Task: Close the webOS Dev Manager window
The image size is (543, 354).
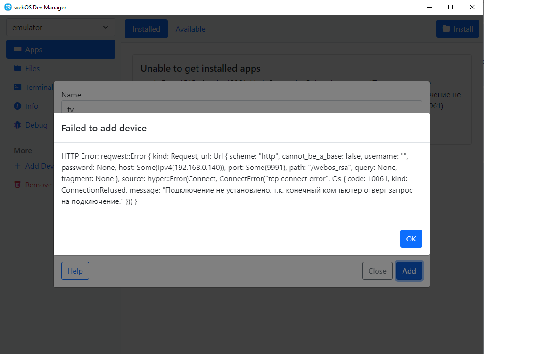Action: point(472,7)
